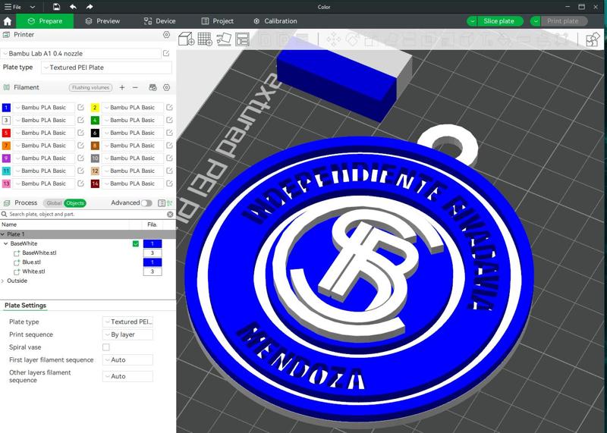This screenshot has width=607, height=433.
Task: Click the object search input field
Action: [x=87, y=214]
